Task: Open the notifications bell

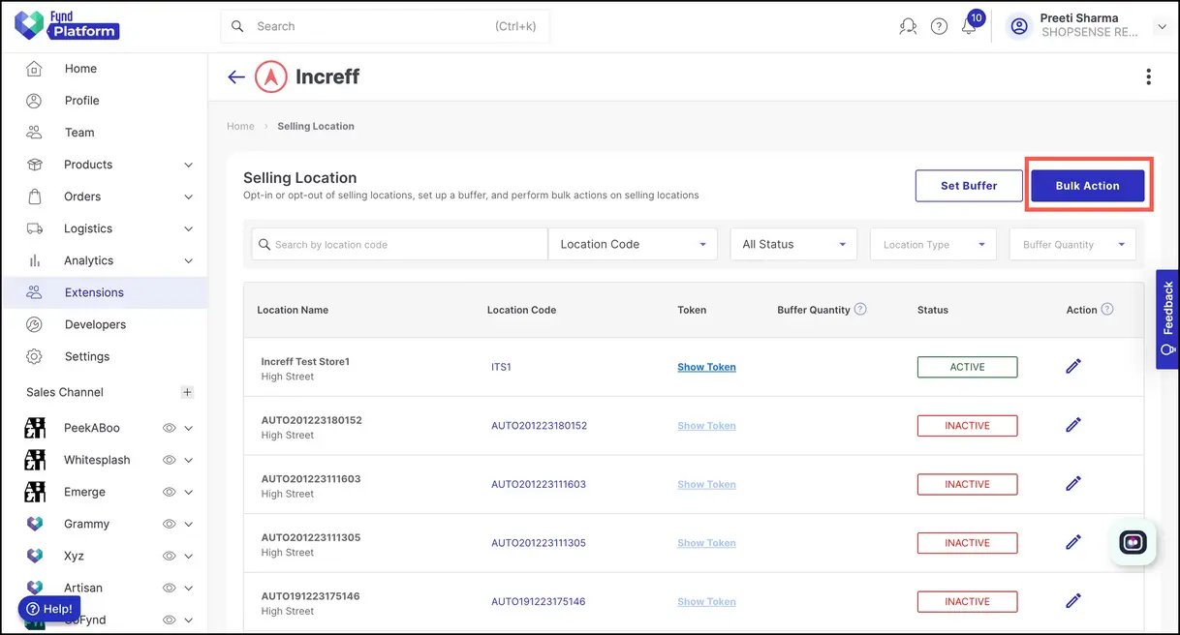Action: click(x=969, y=26)
